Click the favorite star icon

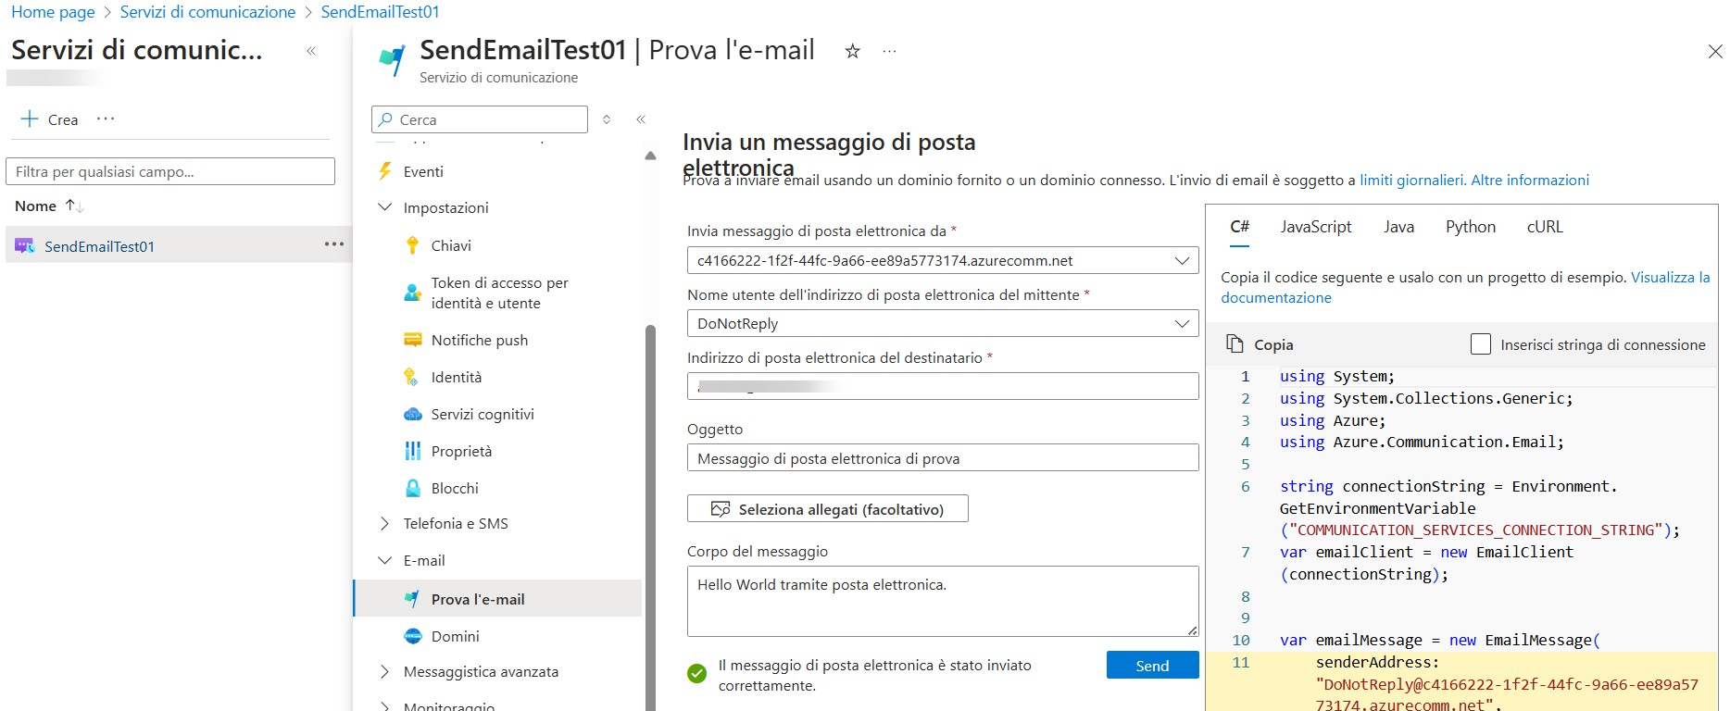(x=852, y=52)
